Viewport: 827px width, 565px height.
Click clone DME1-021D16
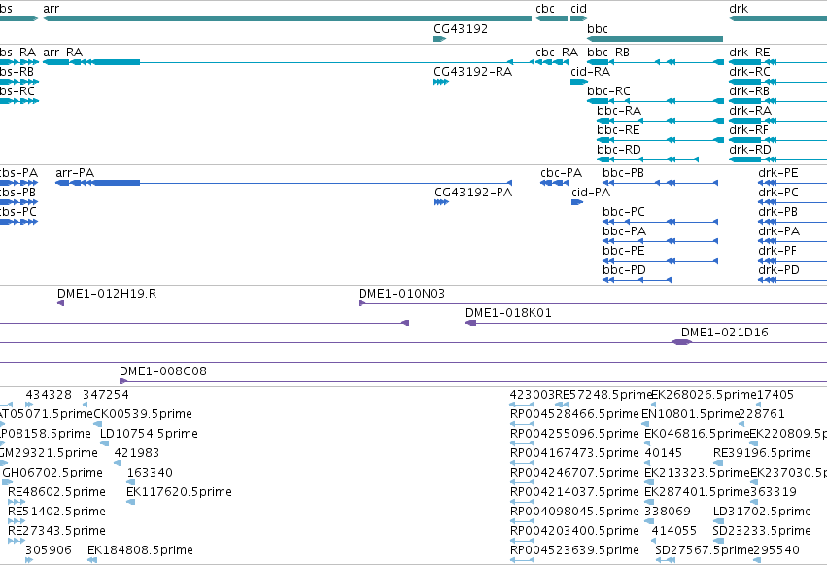click(x=681, y=342)
